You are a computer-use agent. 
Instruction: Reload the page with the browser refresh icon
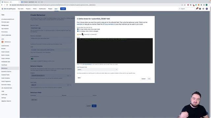[x=7, y=5]
